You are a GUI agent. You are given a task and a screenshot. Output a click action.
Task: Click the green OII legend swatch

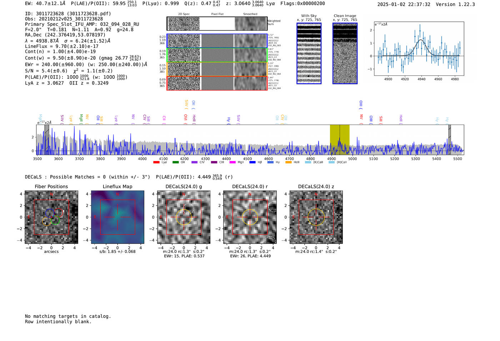(175, 162)
